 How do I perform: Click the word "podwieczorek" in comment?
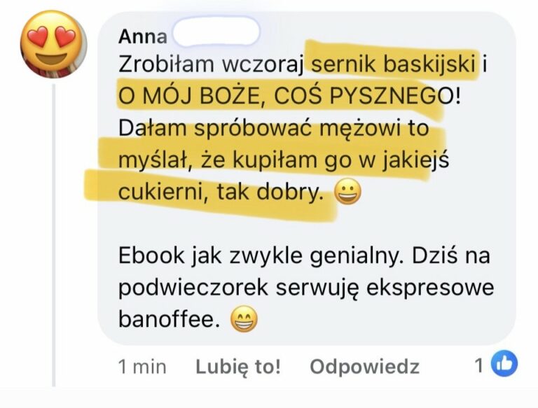[x=193, y=288]
